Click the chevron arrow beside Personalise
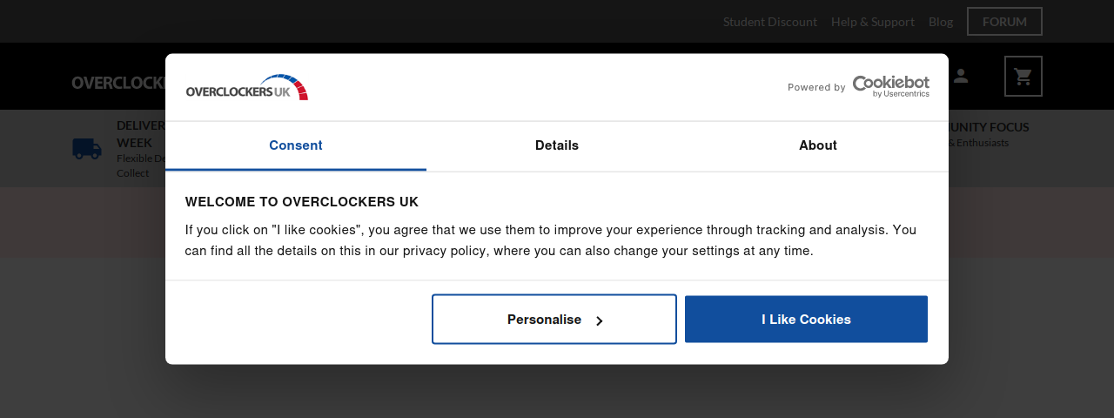 coord(600,320)
